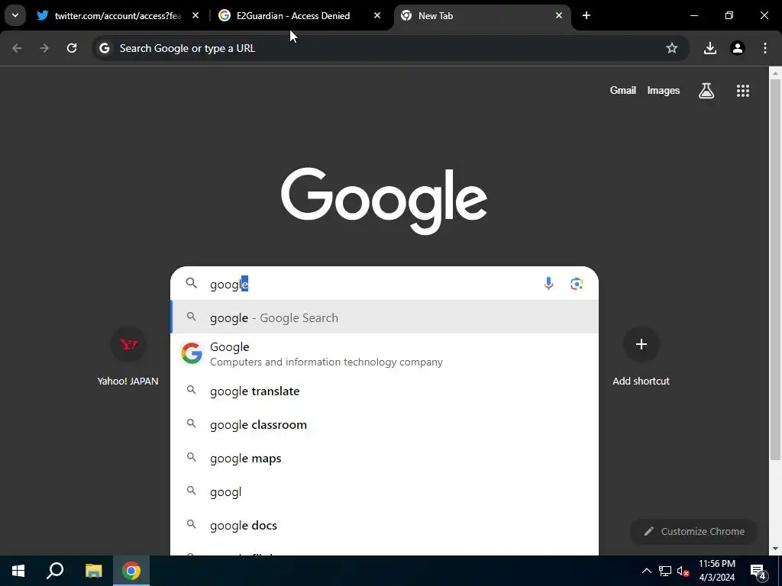This screenshot has width=782, height=586.
Task: Select 'google - Google Search' suggestion
Action: (385, 317)
